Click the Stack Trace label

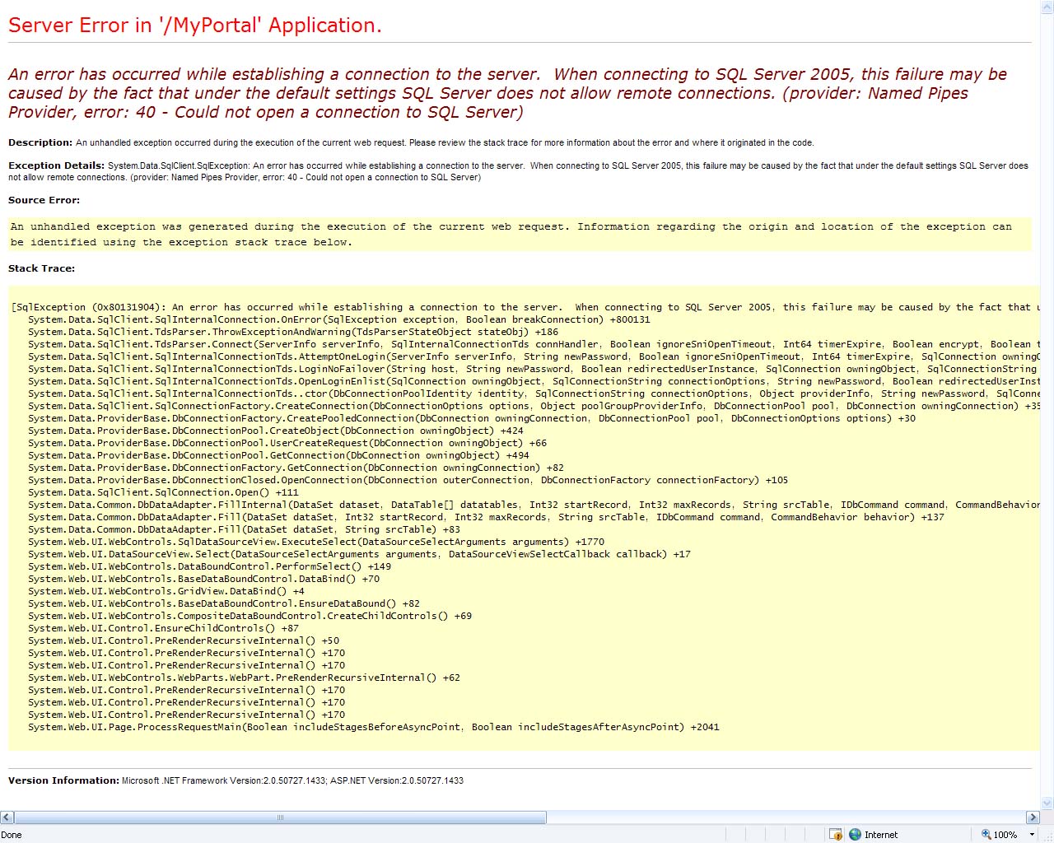click(41, 268)
